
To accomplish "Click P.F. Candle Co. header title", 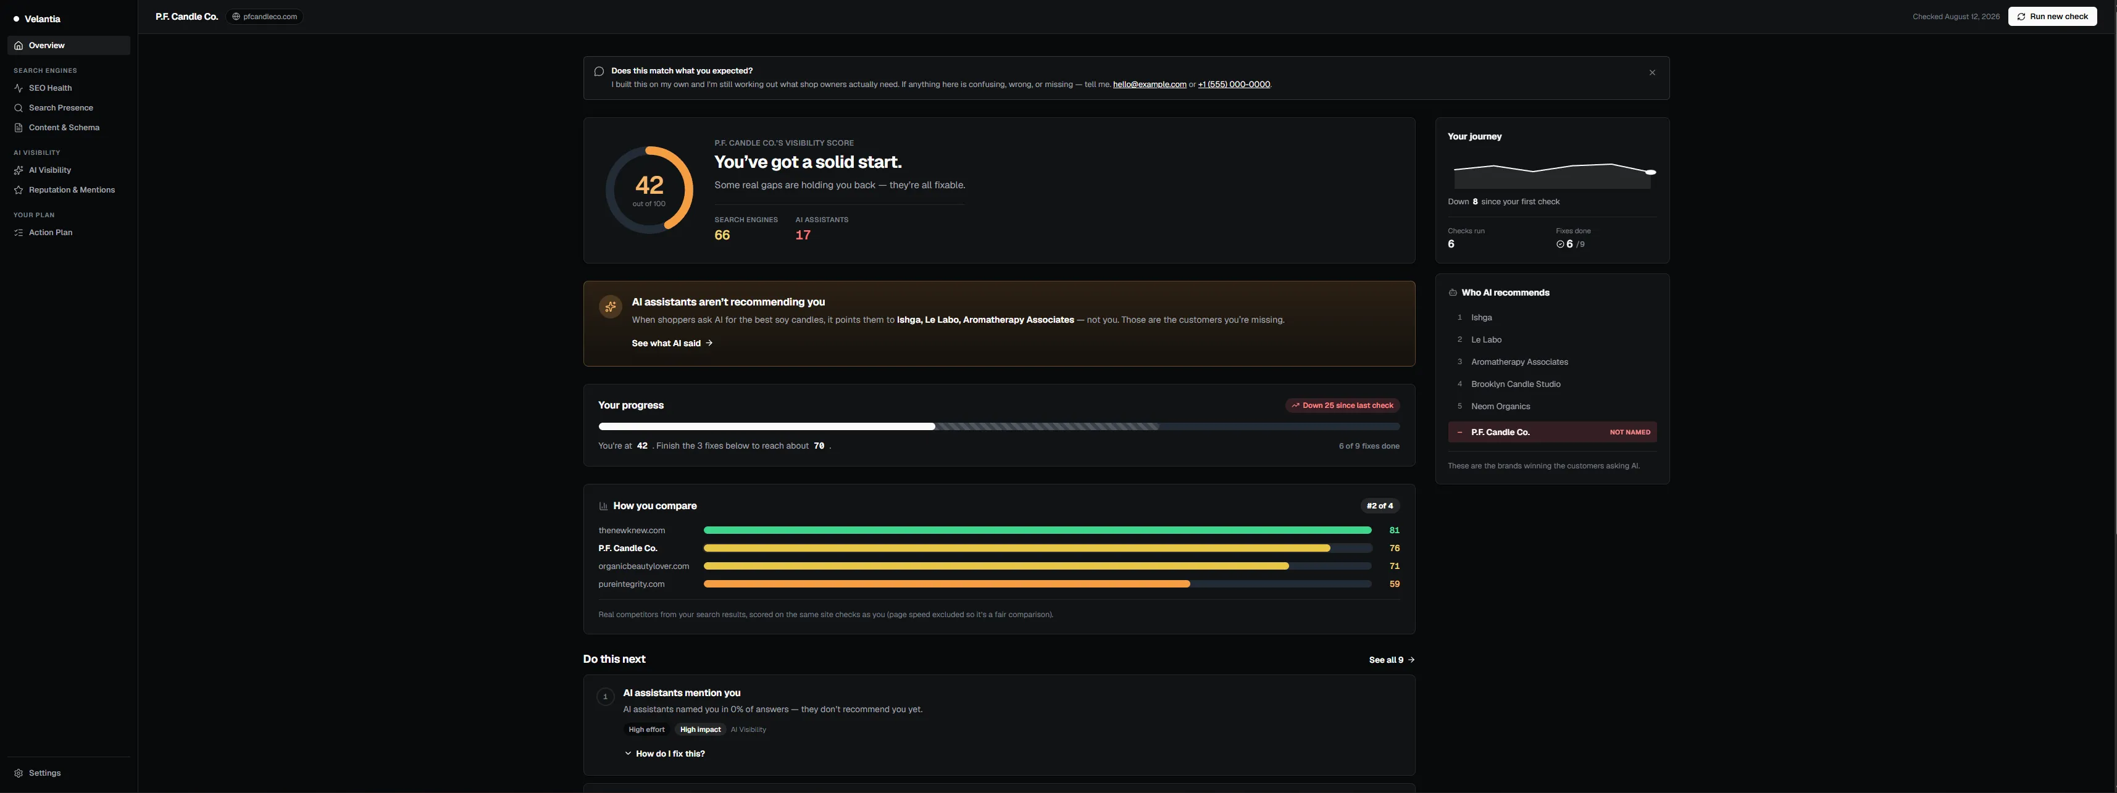I will point(186,17).
